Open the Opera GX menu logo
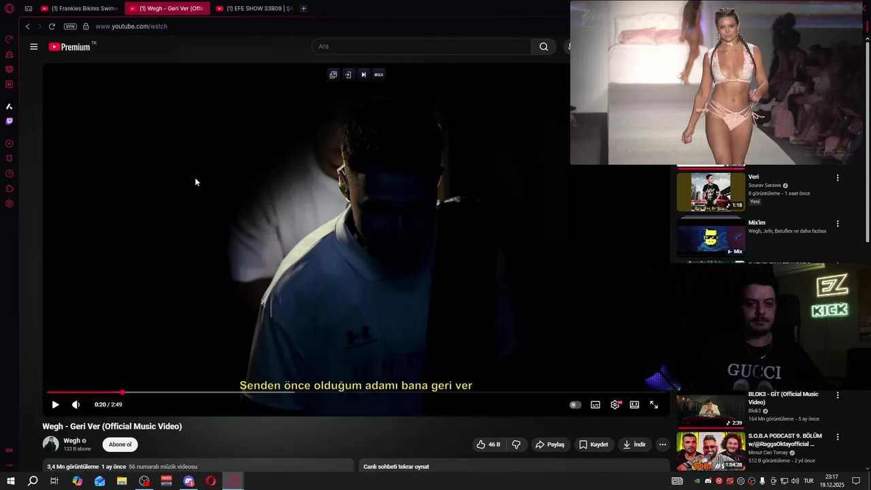871x490 pixels. [x=10, y=9]
